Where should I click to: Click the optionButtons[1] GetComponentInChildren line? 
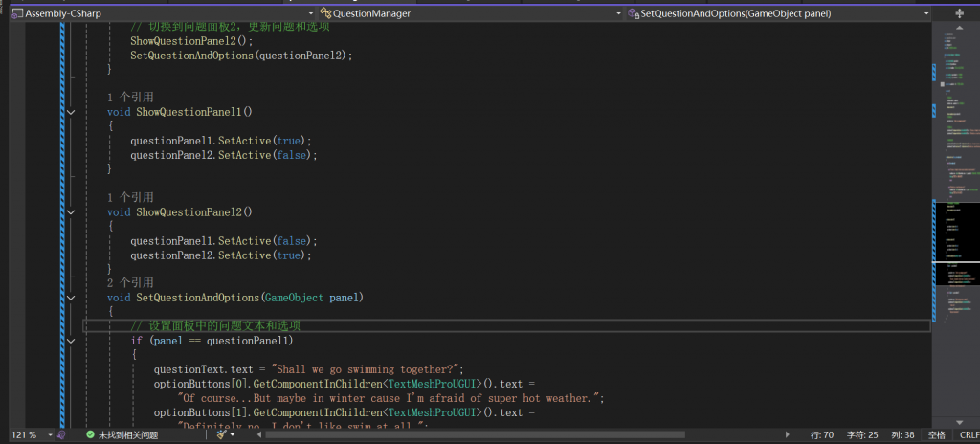[345, 412]
